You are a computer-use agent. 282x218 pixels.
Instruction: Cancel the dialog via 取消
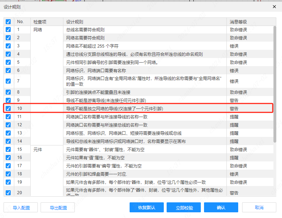point(259,208)
